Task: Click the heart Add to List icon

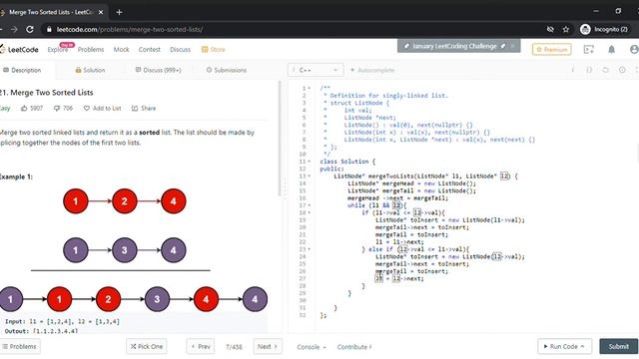Action: 87,109
